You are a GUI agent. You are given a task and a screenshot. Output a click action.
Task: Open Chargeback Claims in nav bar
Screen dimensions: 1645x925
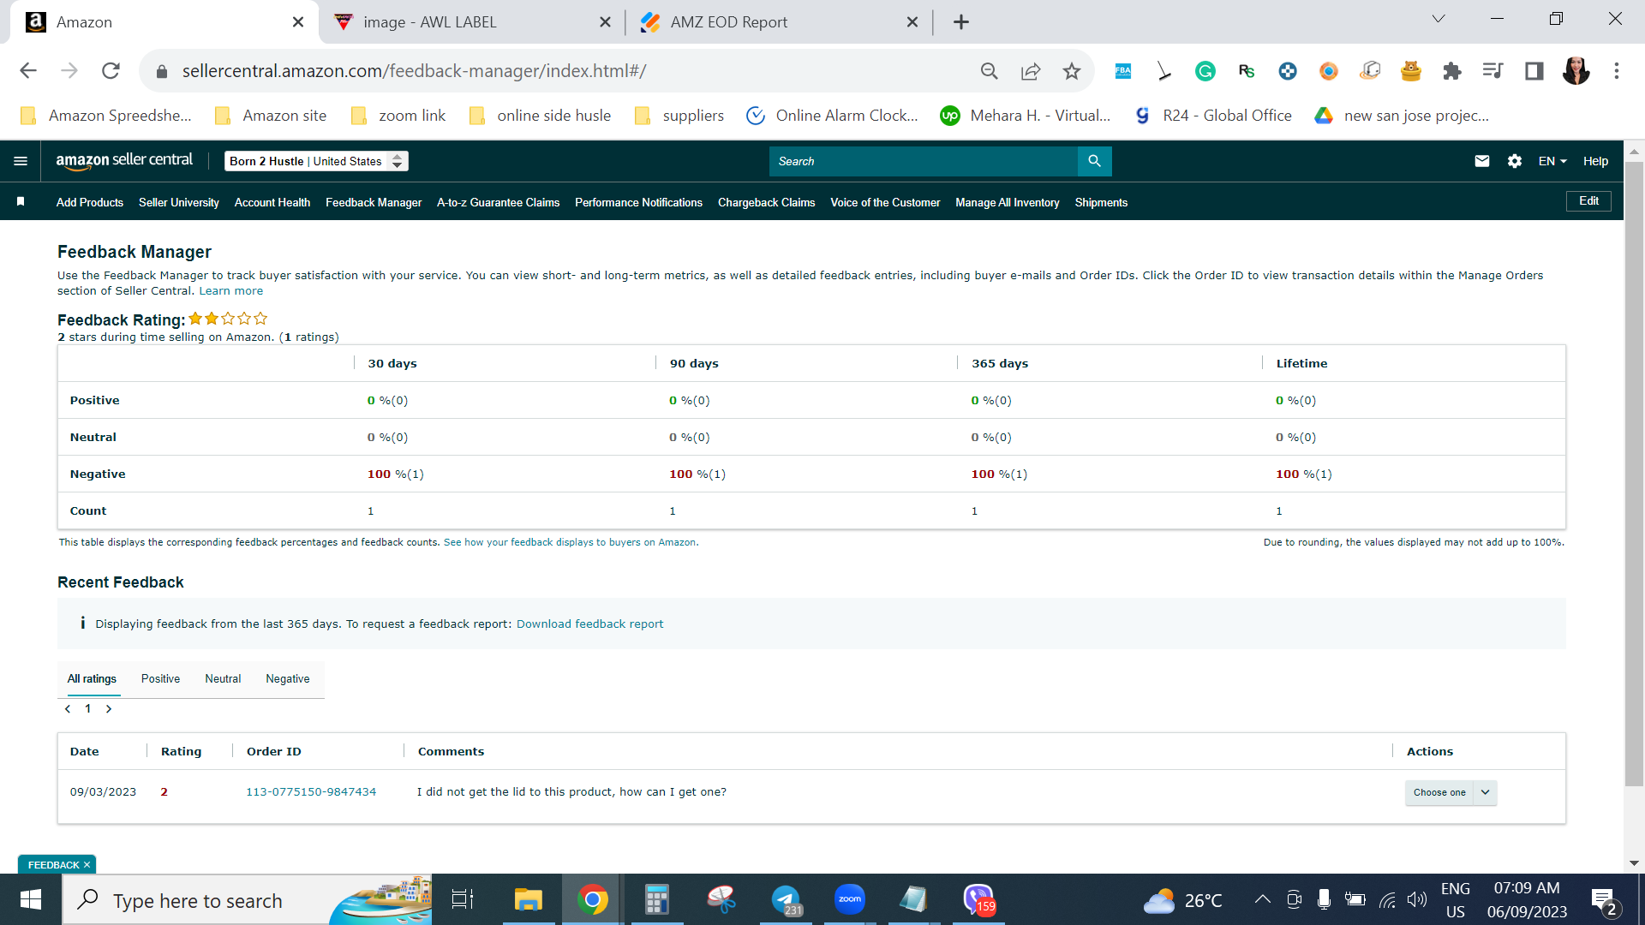(x=766, y=203)
